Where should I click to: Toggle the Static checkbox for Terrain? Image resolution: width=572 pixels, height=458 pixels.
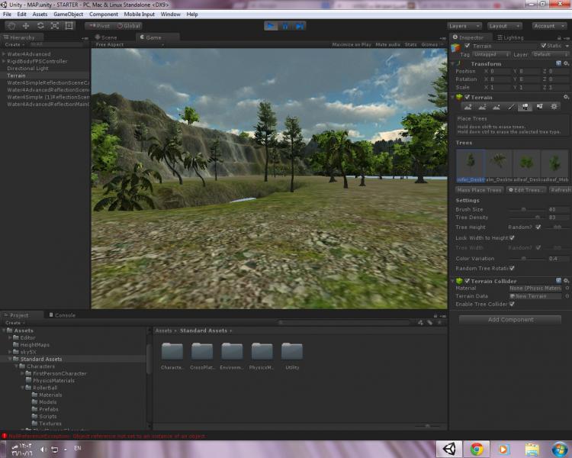(x=544, y=46)
